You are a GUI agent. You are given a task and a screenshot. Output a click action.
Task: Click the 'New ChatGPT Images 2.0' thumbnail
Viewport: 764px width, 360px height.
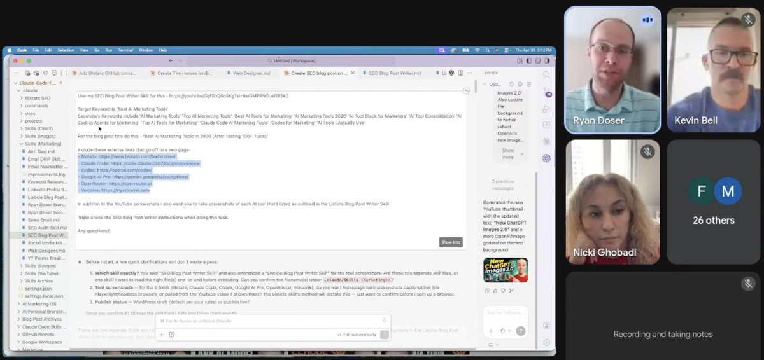506,270
